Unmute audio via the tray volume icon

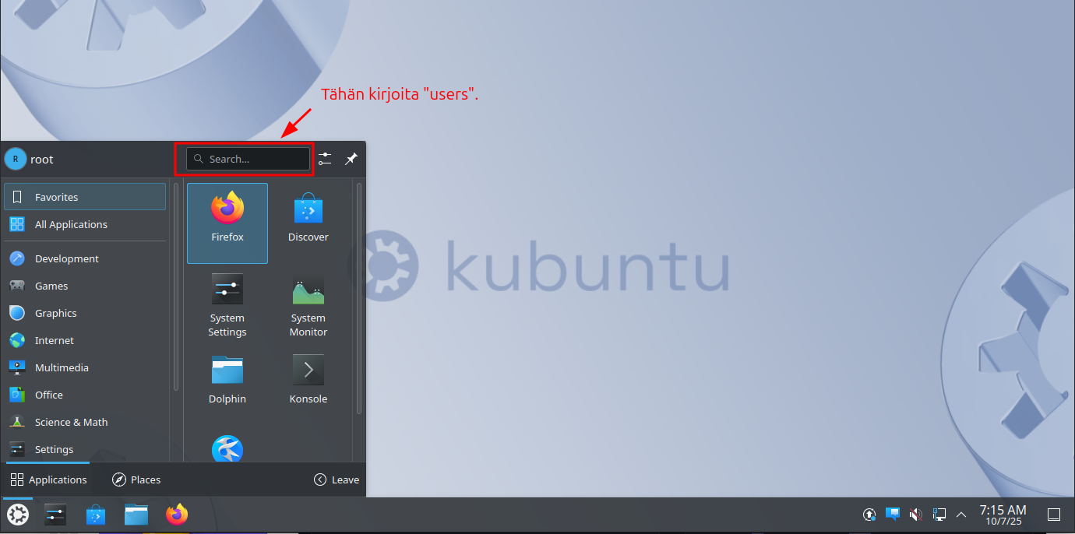click(916, 515)
